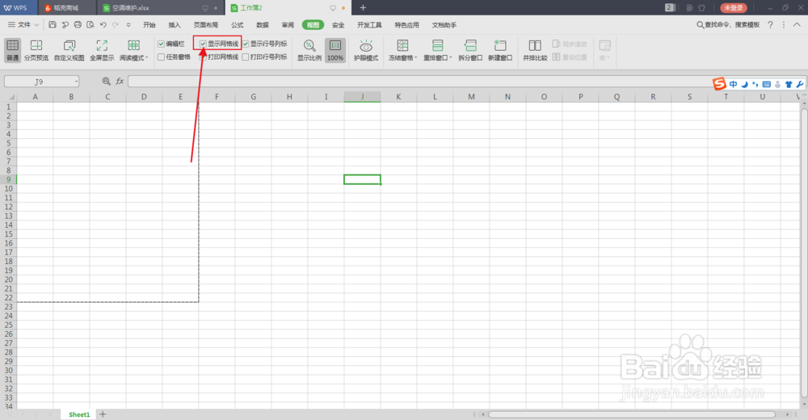The image size is (808, 420).
Task: Enable Print Row/Column Headers (打印行号列标)
Action: [x=246, y=57]
